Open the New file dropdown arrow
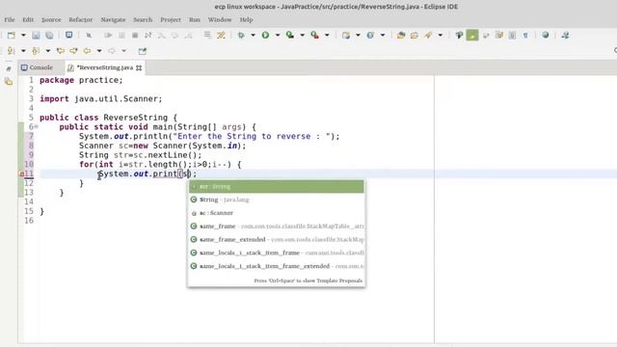 [x=23, y=36]
